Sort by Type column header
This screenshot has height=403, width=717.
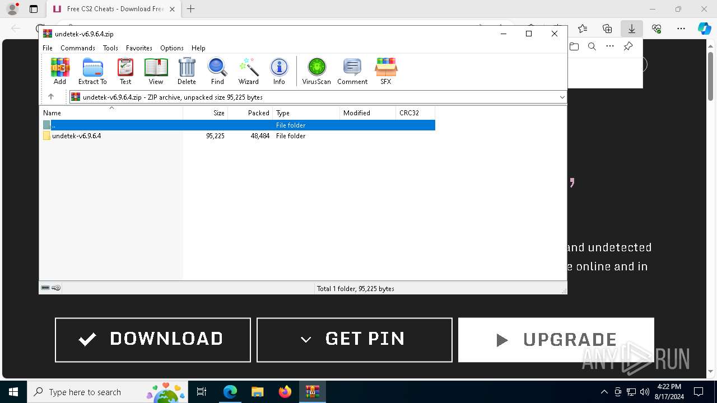pyautogui.click(x=306, y=113)
